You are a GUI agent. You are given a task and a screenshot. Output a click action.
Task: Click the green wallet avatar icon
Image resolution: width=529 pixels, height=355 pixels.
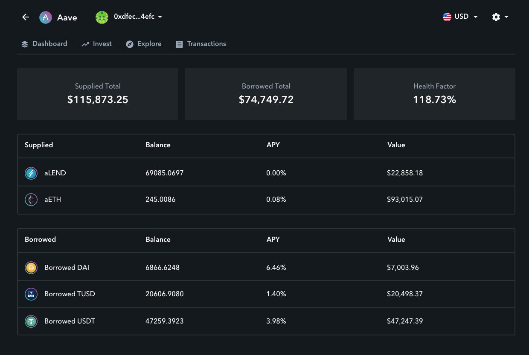102,17
